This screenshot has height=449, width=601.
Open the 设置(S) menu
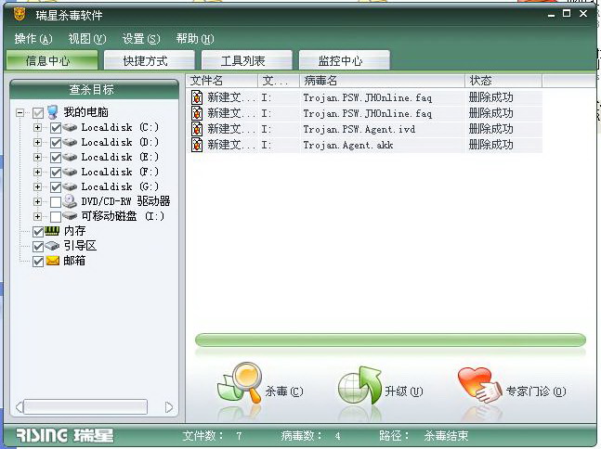pyautogui.click(x=141, y=38)
